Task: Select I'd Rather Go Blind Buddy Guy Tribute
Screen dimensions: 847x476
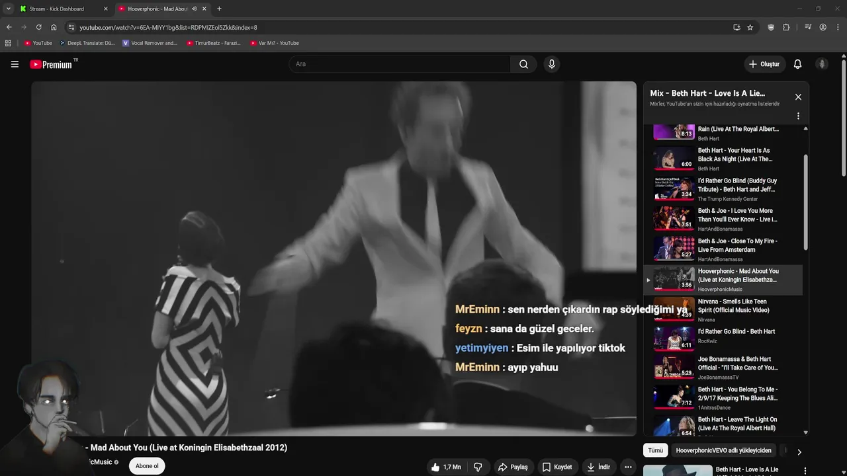Action: 724,189
